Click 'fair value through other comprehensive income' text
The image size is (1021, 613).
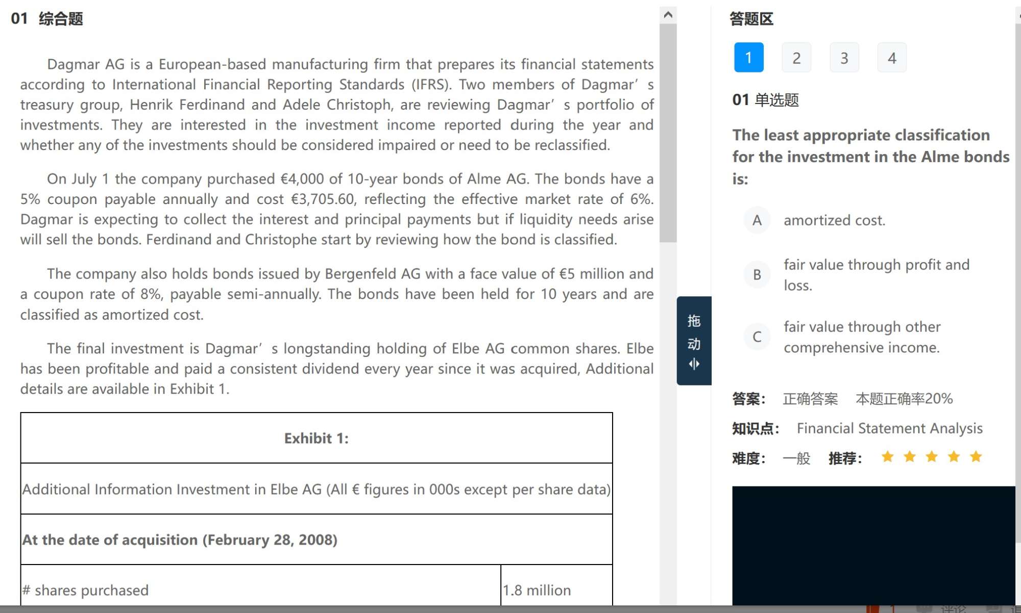coord(862,337)
